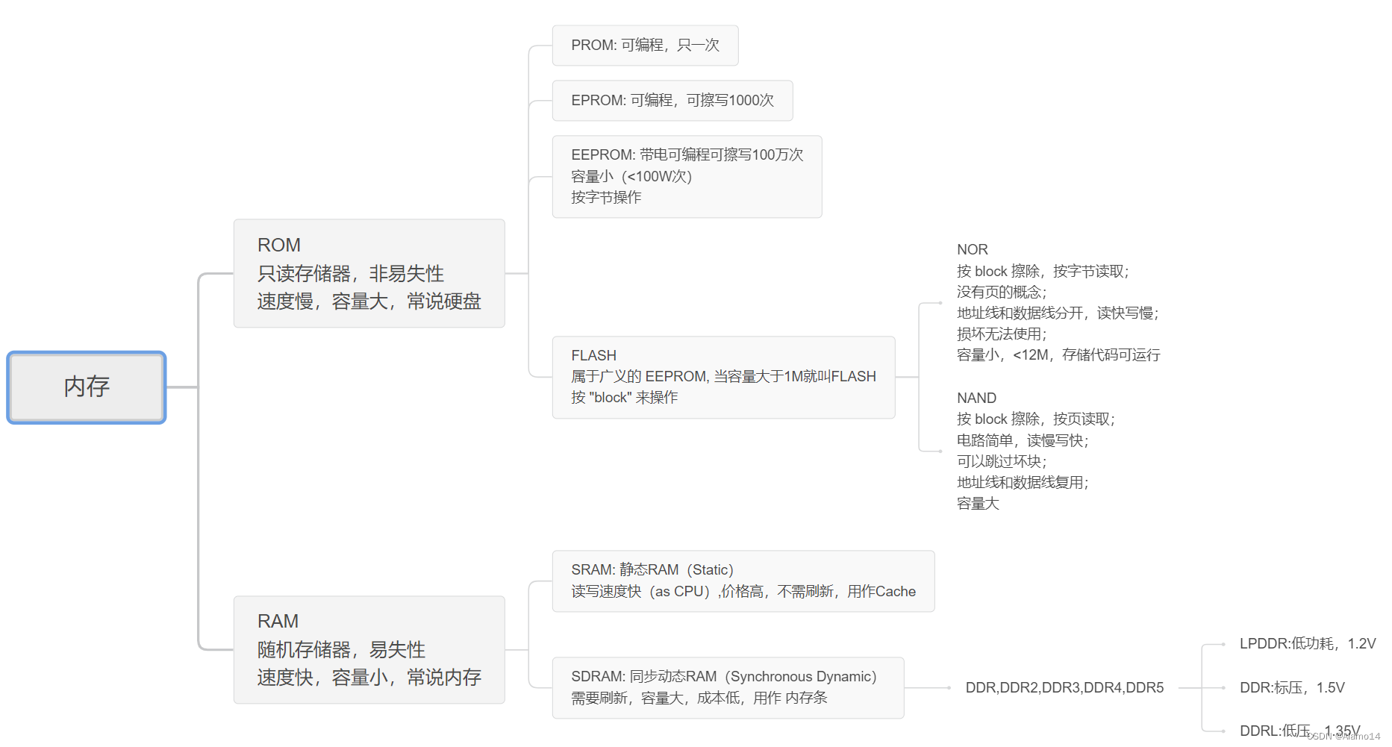The image size is (1392, 747).
Task: Click the EEPROM 带电可编程 node
Action: [686, 176]
